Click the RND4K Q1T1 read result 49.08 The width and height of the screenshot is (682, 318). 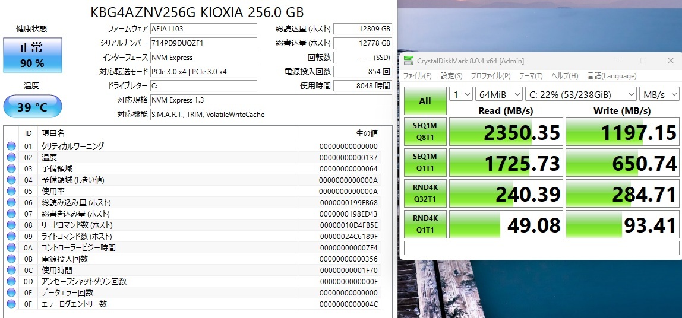point(506,224)
